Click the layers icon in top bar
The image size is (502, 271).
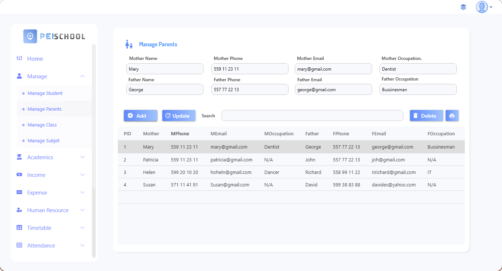point(463,7)
